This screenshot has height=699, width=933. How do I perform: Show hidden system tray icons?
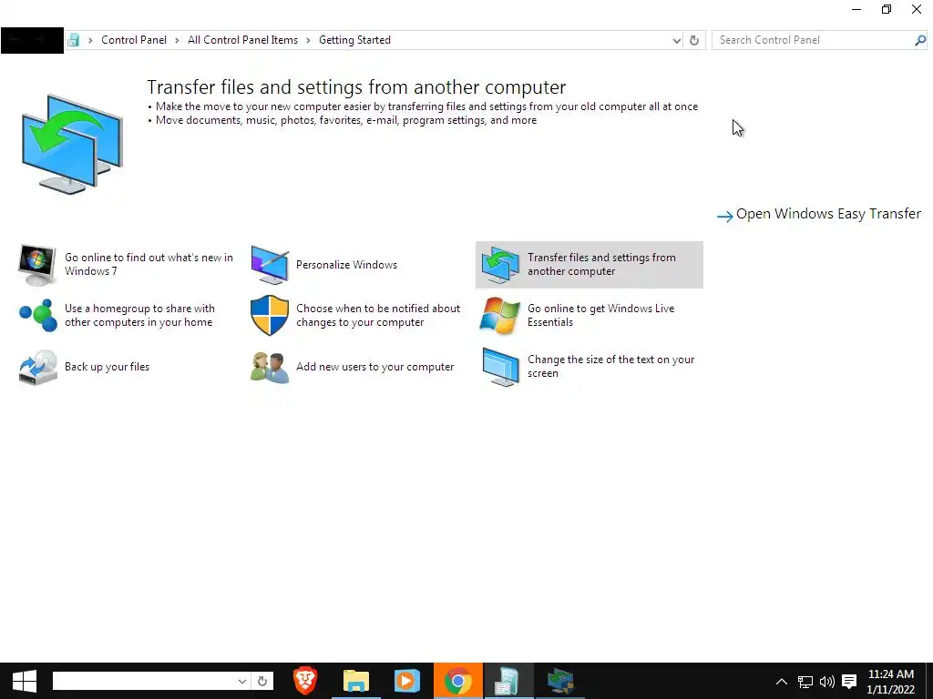coord(782,682)
